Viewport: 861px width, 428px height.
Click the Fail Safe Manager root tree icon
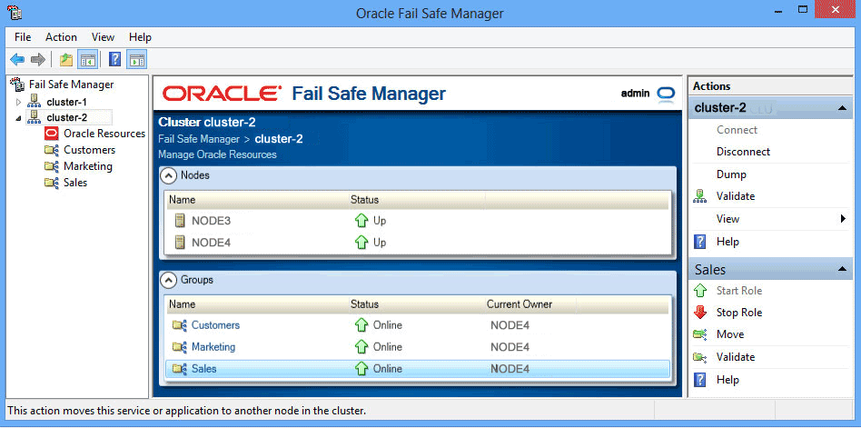coord(17,85)
